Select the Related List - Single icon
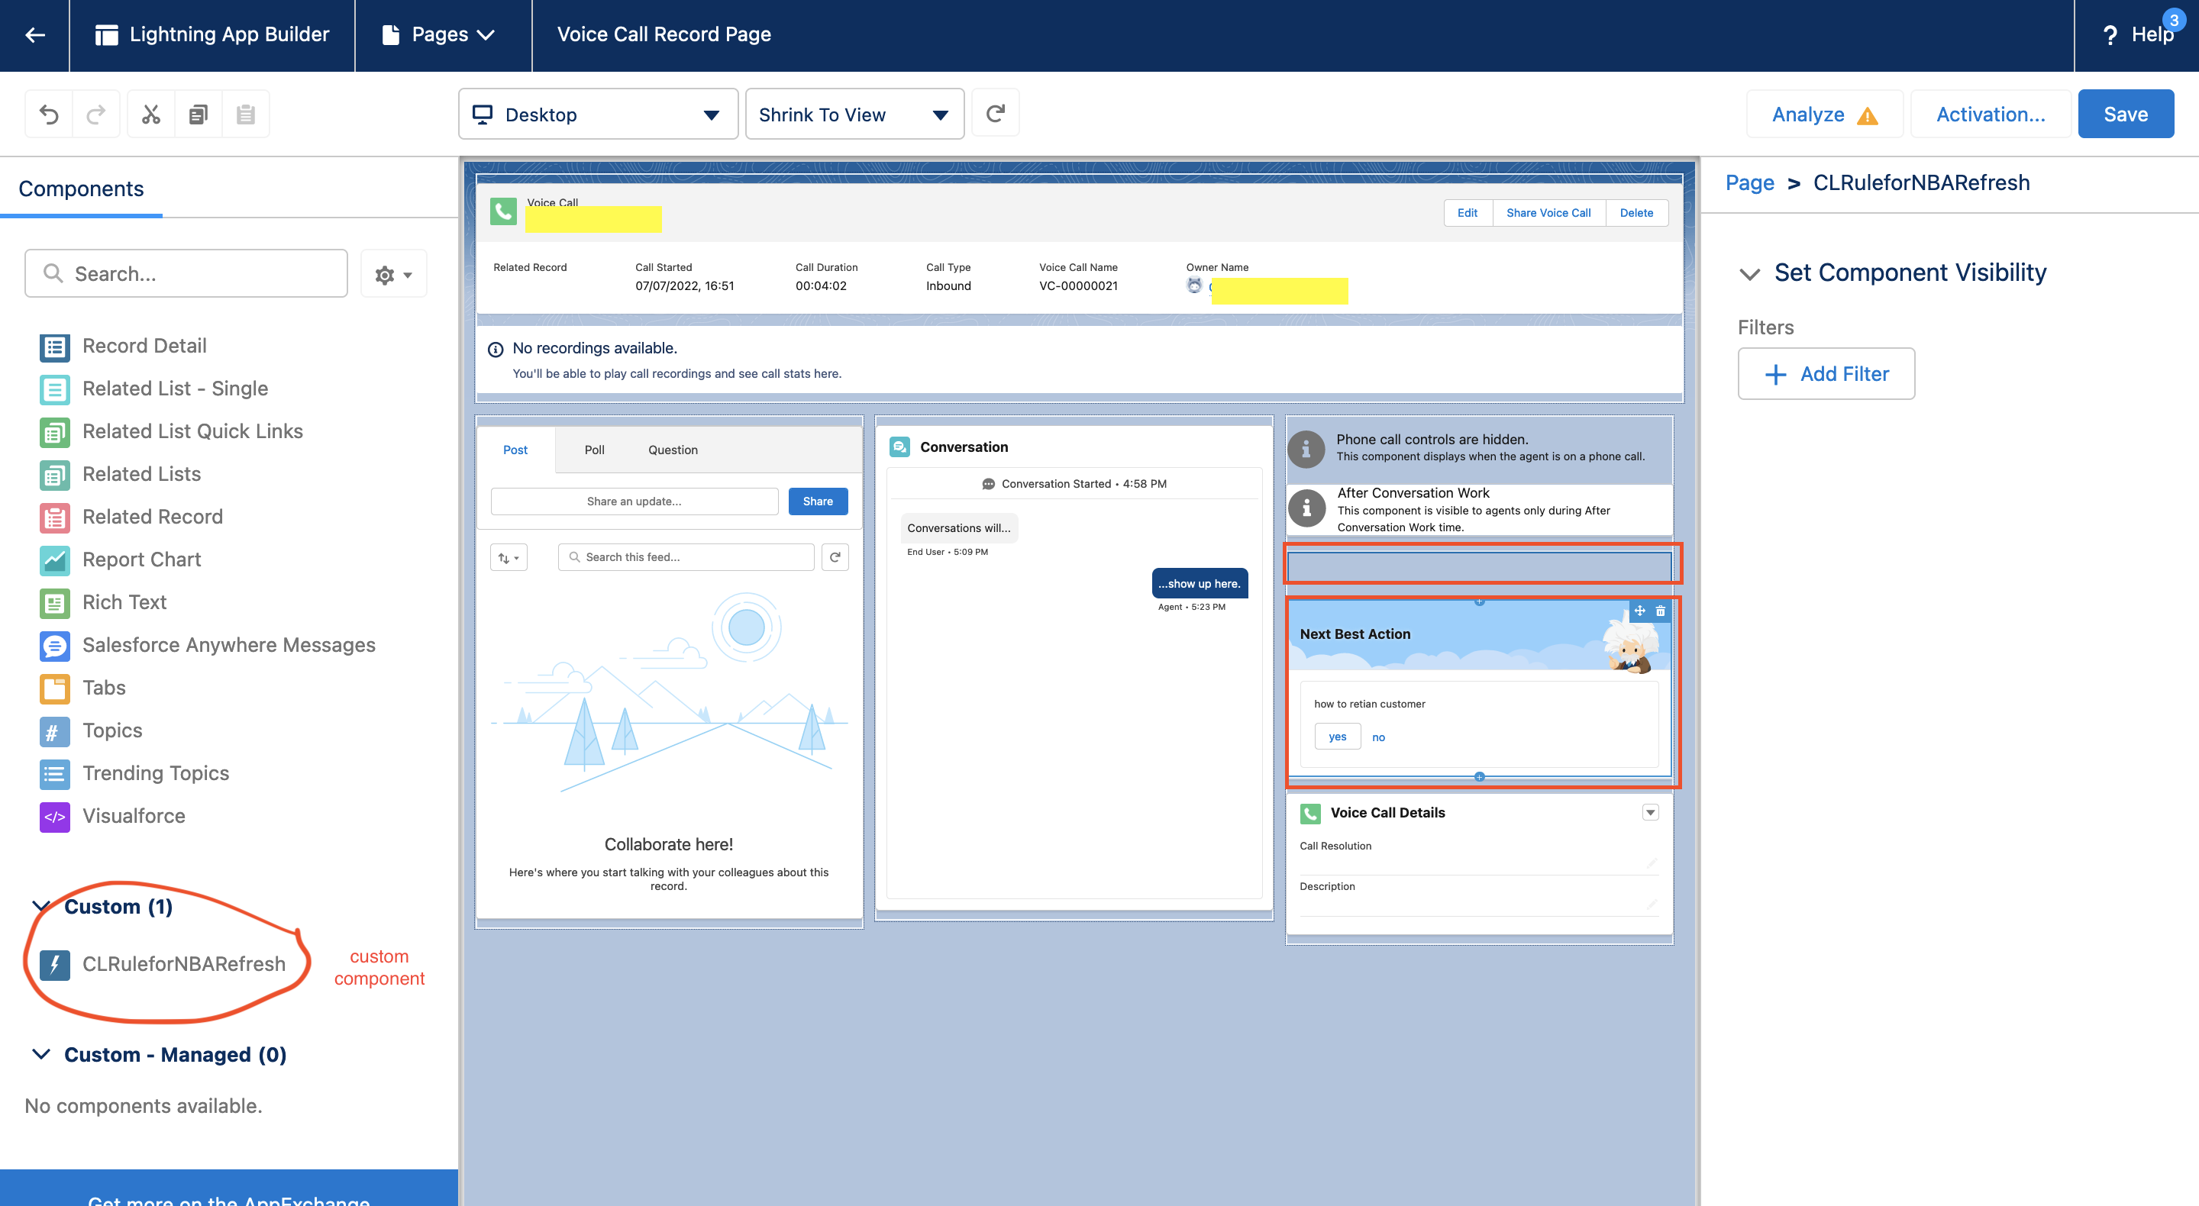2199x1206 pixels. (x=55, y=389)
